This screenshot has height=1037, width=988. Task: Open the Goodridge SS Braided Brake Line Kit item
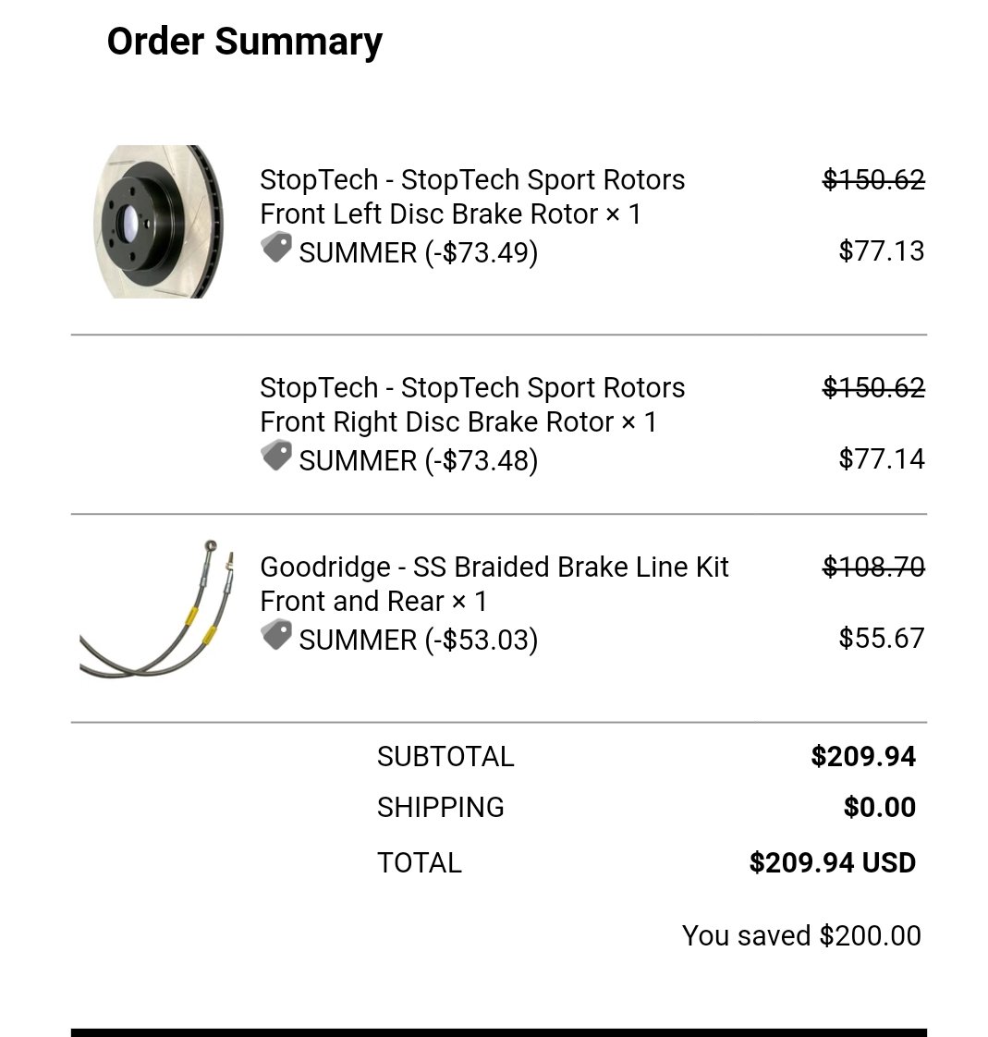(494, 584)
